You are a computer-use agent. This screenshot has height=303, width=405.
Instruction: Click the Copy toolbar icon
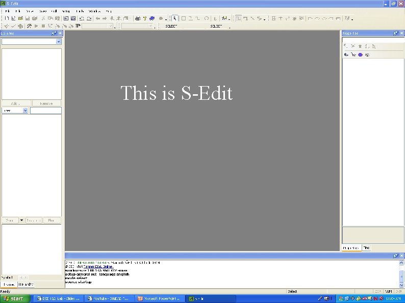click(x=50, y=18)
